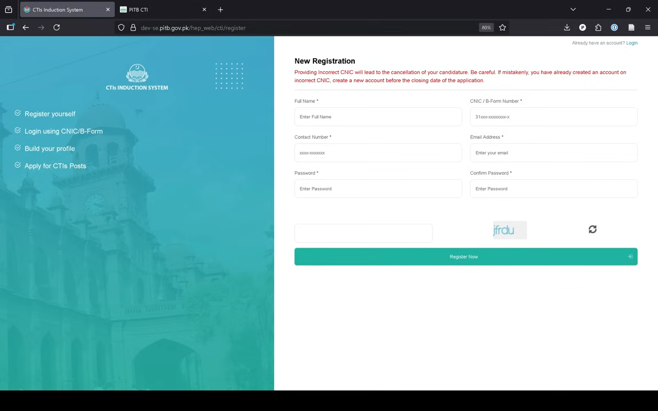Open the Firefox application menu
Viewport: 658px width, 411px height.
tap(647, 27)
